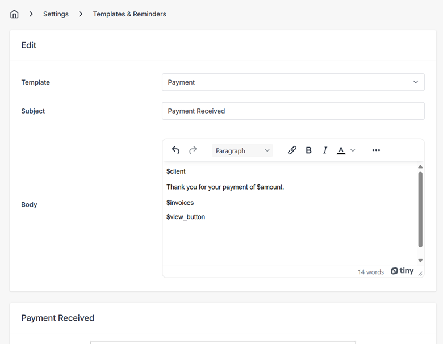Viewport: 443px width, 344px height.
Task: Expand the Template dropdown showing Payment
Action: pyautogui.click(x=293, y=82)
